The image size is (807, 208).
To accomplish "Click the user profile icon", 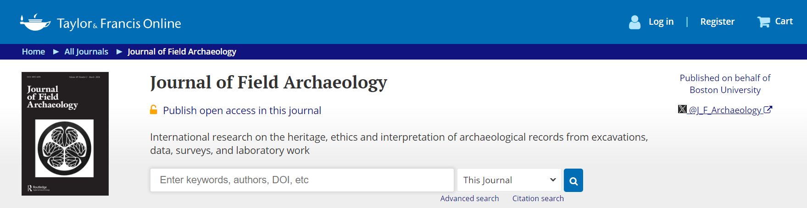I will point(634,22).
